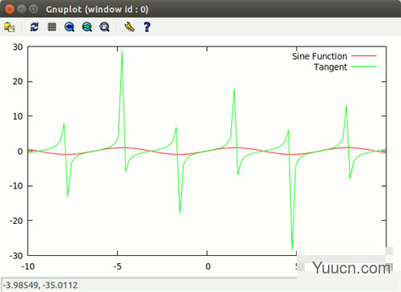
Task: Toggle the grid display icon
Action: pos(52,27)
